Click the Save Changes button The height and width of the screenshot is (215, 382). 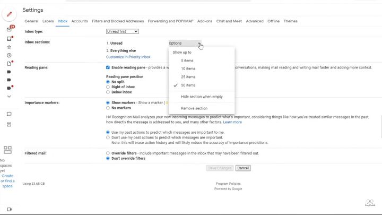(220, 168)
